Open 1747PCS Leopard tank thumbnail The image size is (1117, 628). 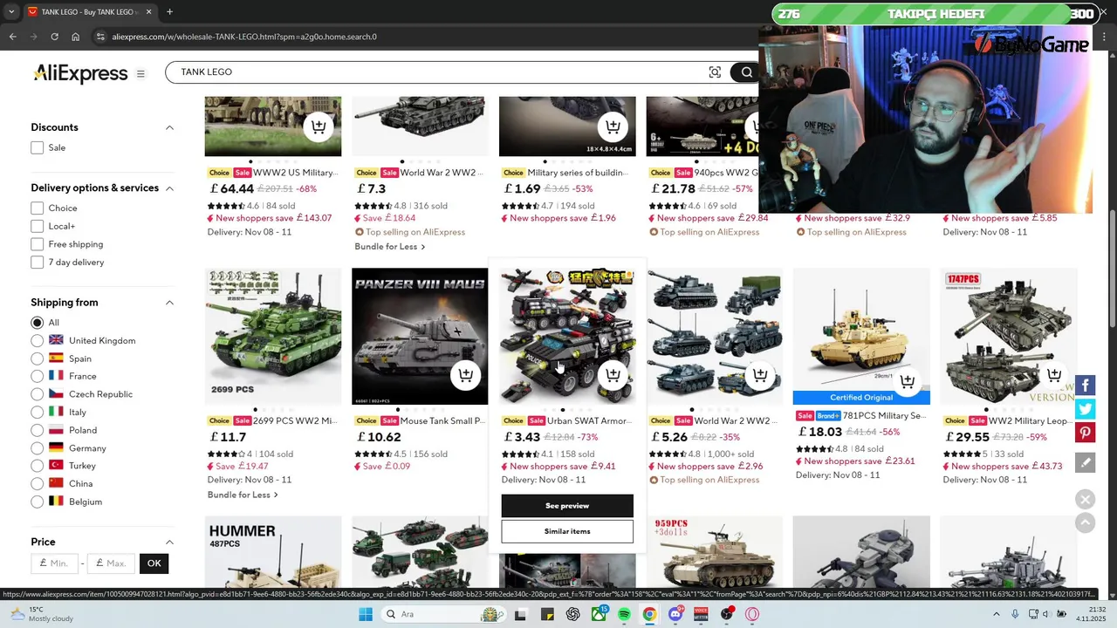point(1009,336)
